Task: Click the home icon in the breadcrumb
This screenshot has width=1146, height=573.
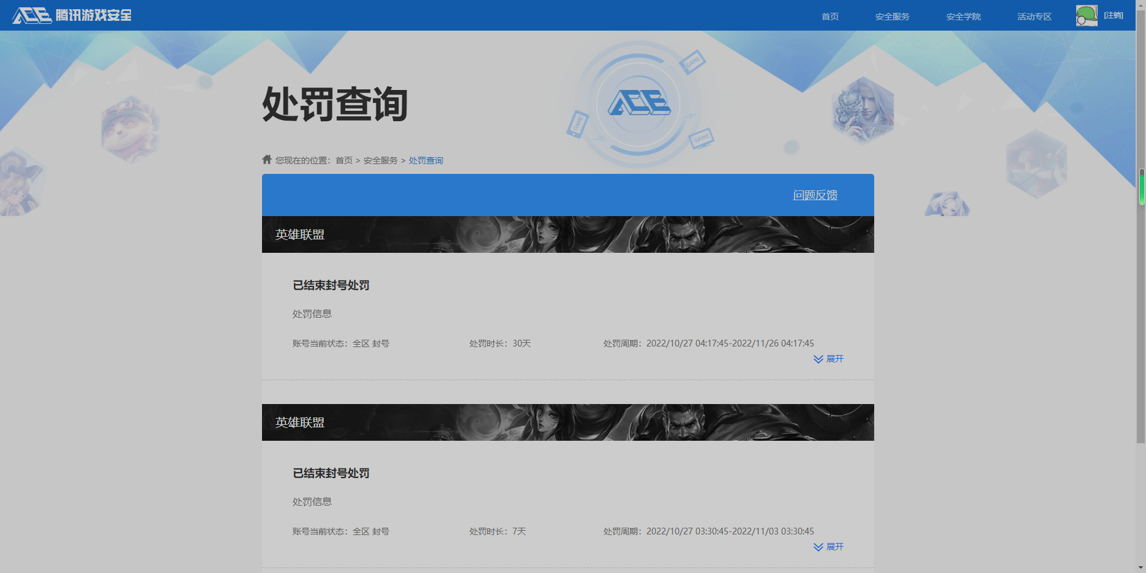Action: (x=267, y=159)
